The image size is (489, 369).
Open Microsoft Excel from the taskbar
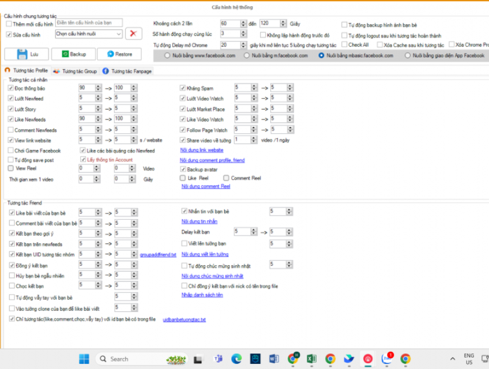click(x=311, y=359)
